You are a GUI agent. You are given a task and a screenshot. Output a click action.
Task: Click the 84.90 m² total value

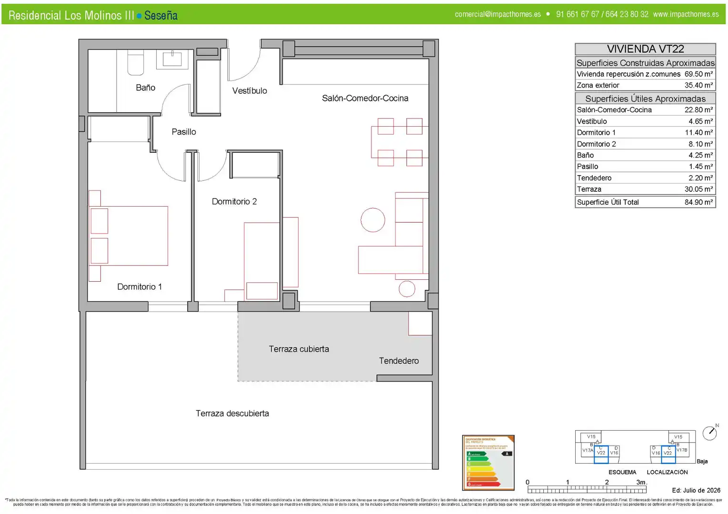698,202
